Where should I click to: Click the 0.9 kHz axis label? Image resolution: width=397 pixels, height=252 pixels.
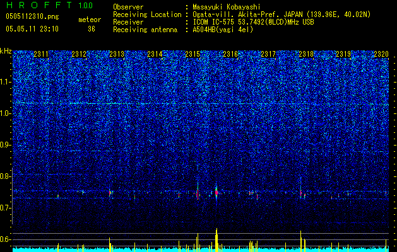(6, 145)
